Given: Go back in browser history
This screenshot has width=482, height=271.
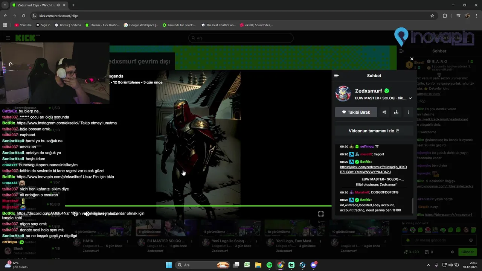Looking at the screenshot, I should (5, 16).
